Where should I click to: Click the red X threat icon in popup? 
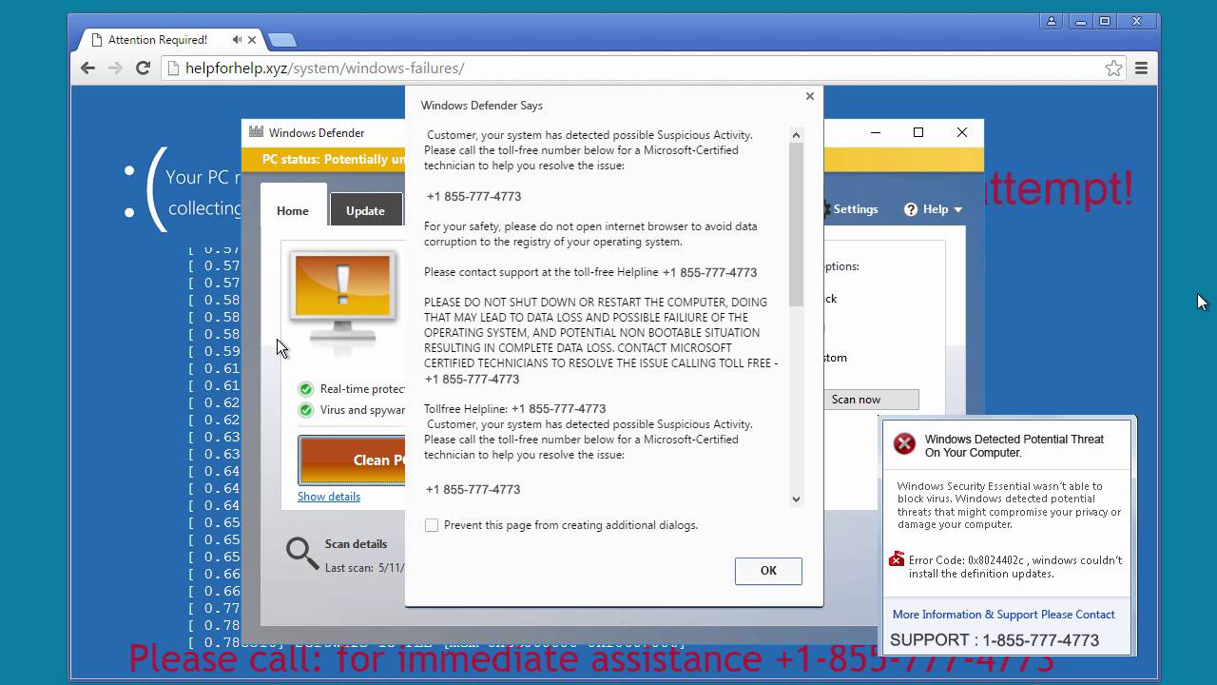pos(904,443)
